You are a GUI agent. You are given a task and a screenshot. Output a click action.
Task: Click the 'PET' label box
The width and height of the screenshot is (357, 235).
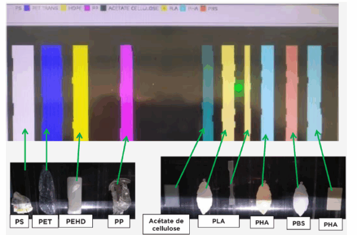[x=45, y=221]
